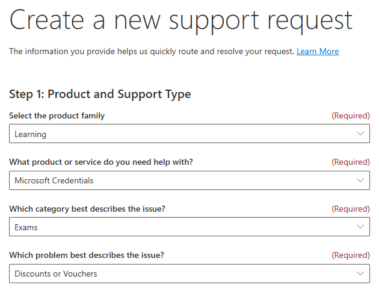This screenshot has height=294, width=379.
Task: Click the Required marker above Learning field
Action: pos(351,115)
